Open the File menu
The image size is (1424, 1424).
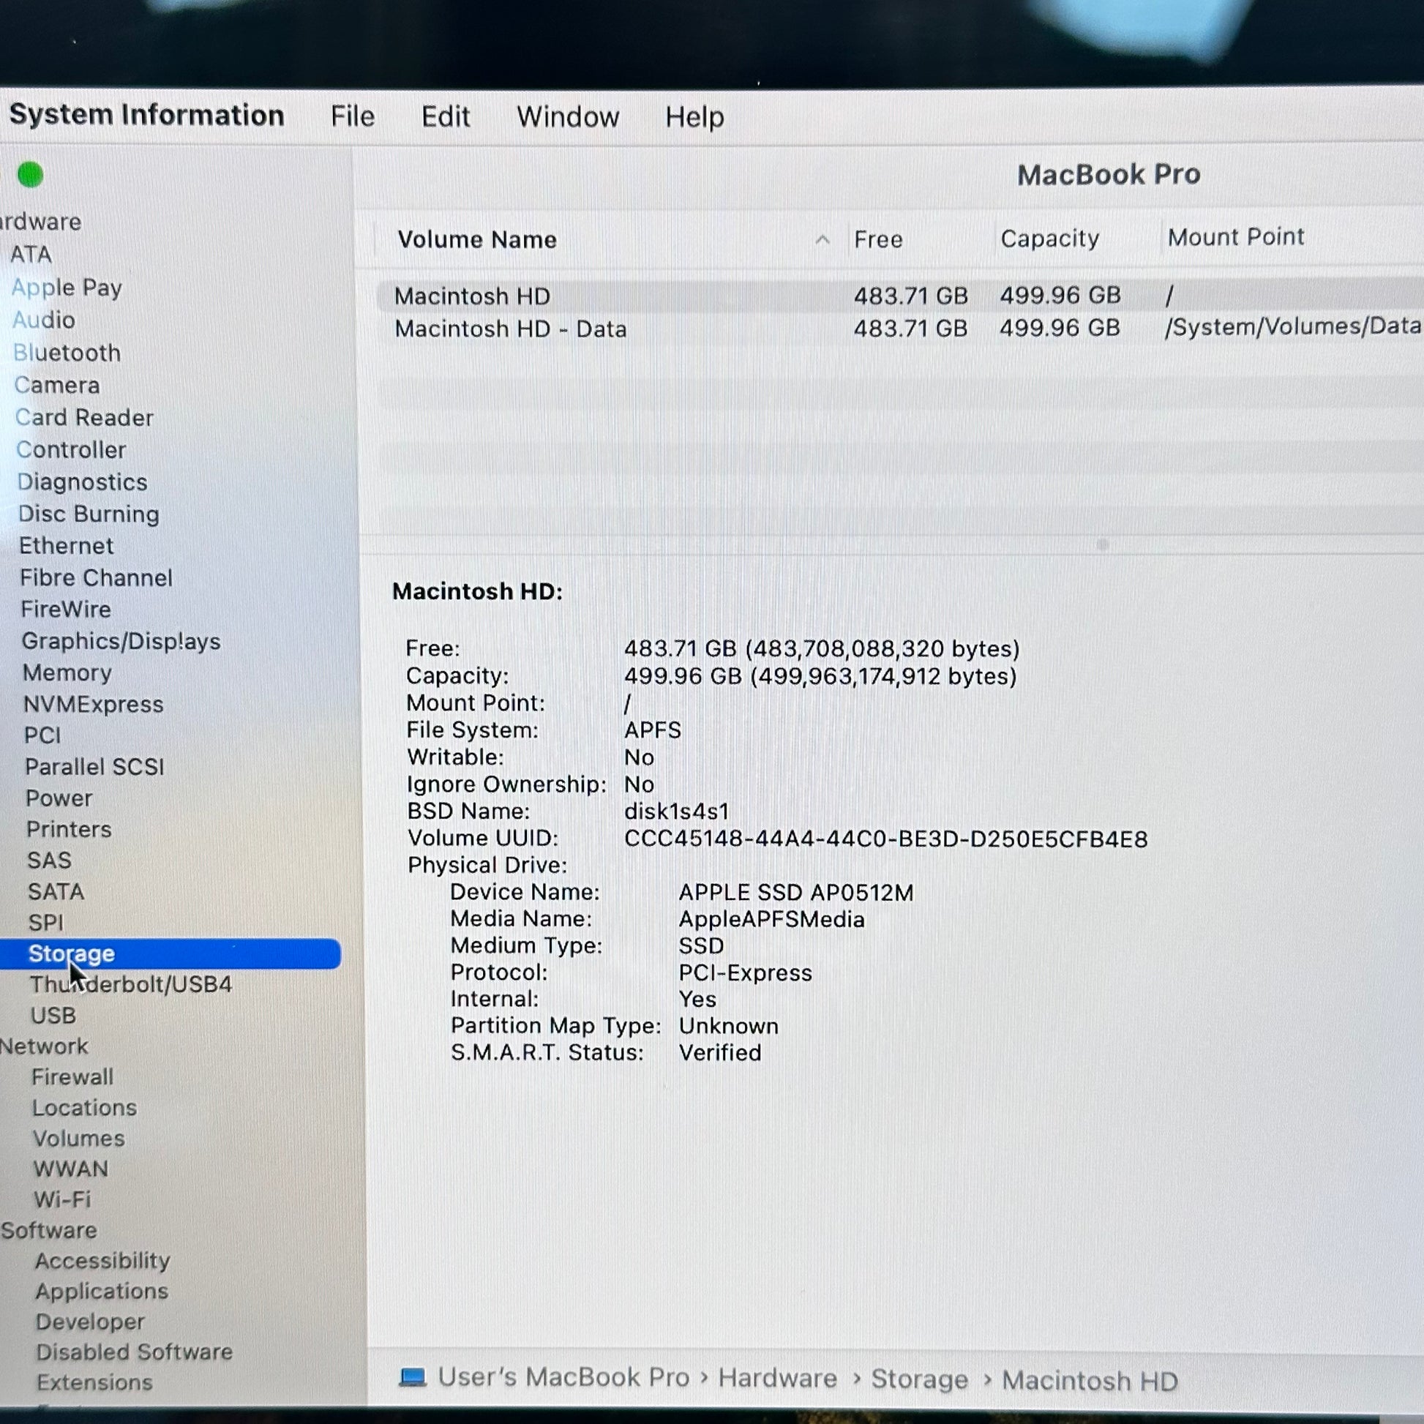[352, 116]
